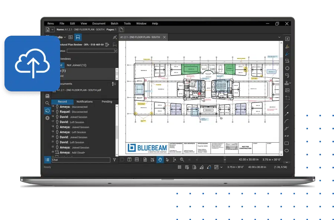Pick the Dimension measurement tool
The height and width of the screenshot is (220, 334).
click(x=287, y=136)
